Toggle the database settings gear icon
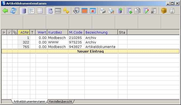Viewport: 181px width, 105px height. [50, 11]
